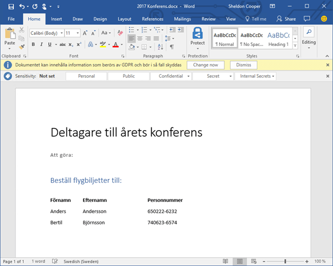The width and height of the screenshot is (333, 266).
Task: Click the zoom slider in status bar
Action: [x=285, y=261]
